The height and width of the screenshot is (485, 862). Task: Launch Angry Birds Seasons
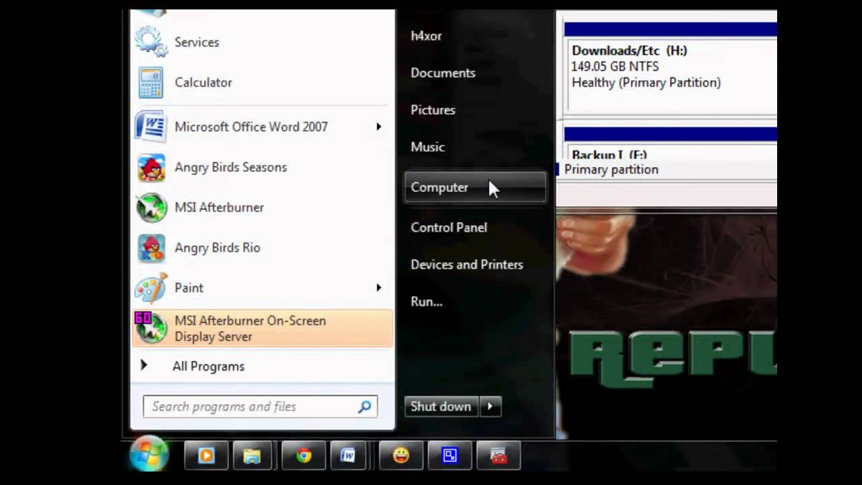pyautogui.click(x=263, y=167)
